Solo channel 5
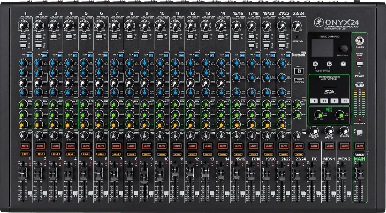This screenshot has height=213, width=386. coord(86,154)
